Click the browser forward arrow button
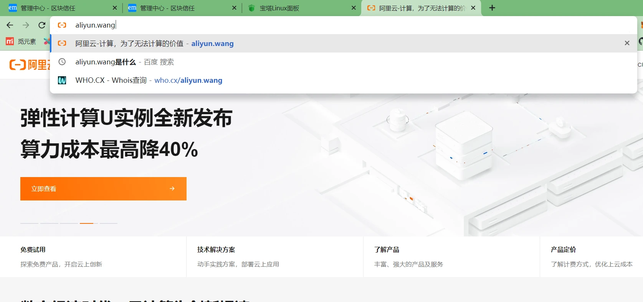This screenshot has height=302, width=643. click(x=26, y=25)
